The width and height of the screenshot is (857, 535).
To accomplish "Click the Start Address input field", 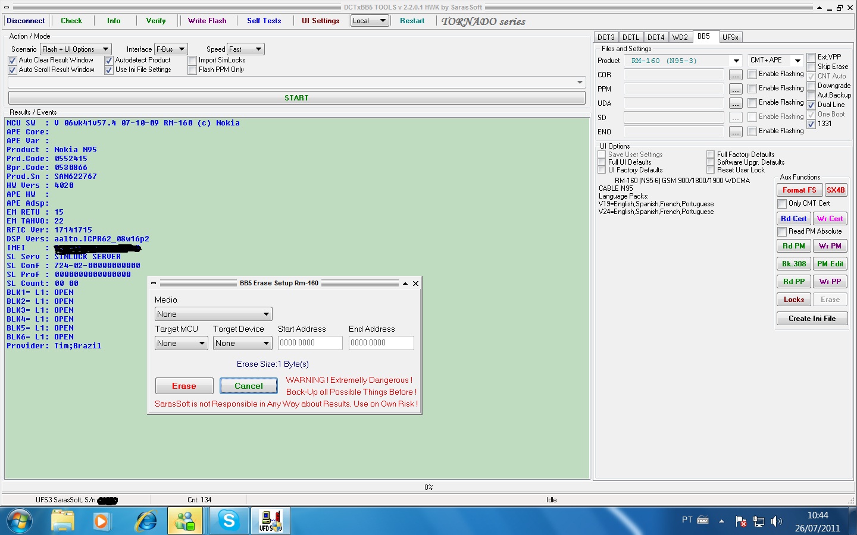I will click(x=310, y=343).
